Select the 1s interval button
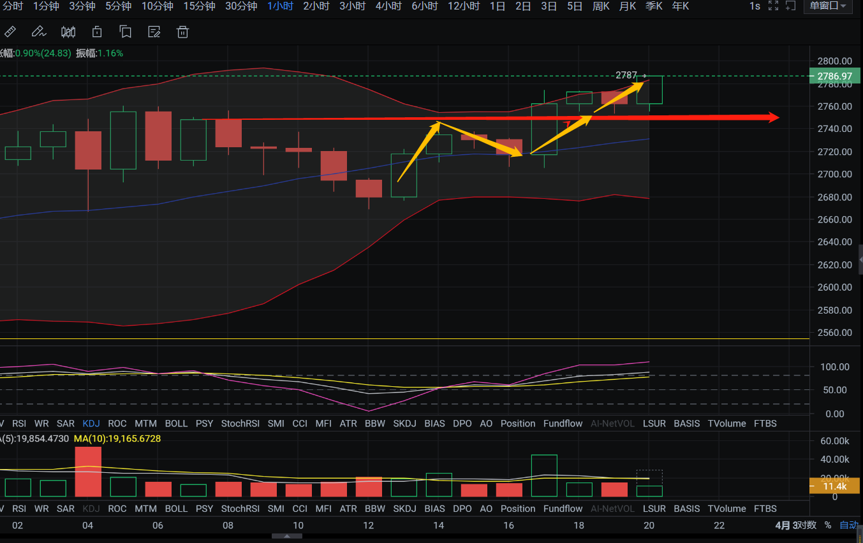The image size is (863, 543). (x=755, y=6)
